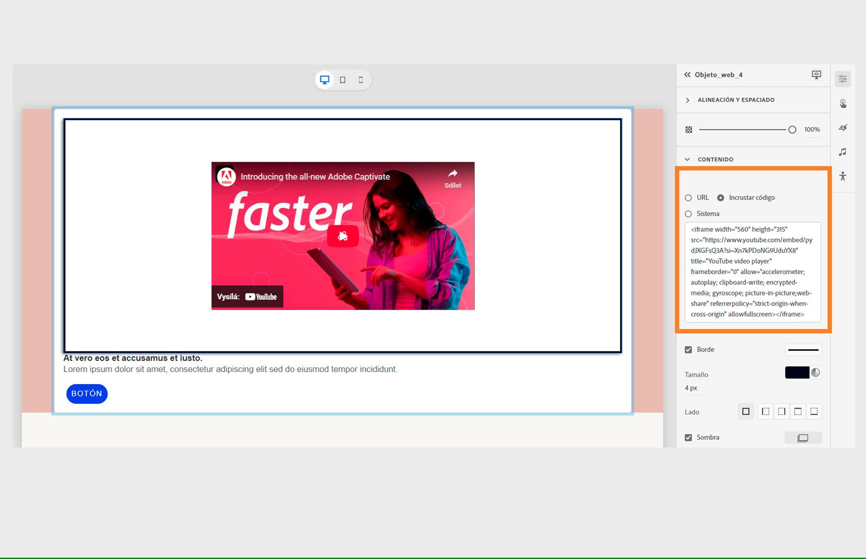Screen dimensions: 866x559
Task: Select the Sistema radio option
Action: 688,214
